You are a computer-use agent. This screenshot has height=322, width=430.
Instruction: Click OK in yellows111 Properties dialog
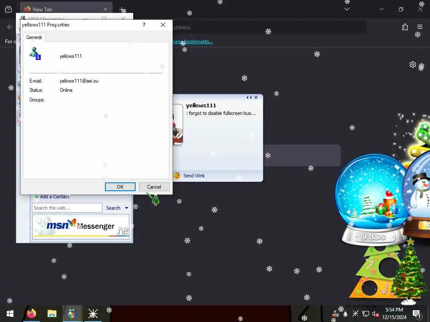pyautogui.click(x=120, y=187)
